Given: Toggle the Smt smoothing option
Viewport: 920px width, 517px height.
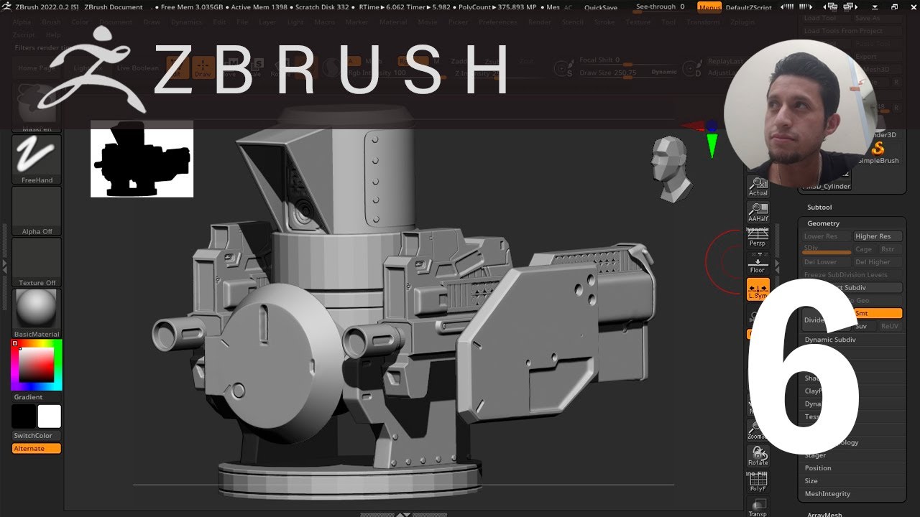Looking at the screenshot, I should [x=878, y=313].
